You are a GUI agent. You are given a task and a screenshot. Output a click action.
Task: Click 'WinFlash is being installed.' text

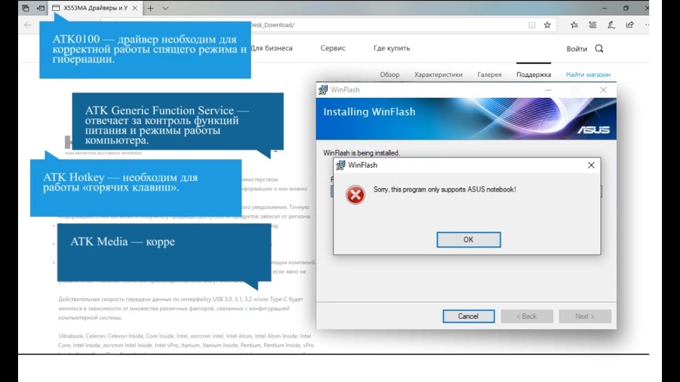pos(361,153)
